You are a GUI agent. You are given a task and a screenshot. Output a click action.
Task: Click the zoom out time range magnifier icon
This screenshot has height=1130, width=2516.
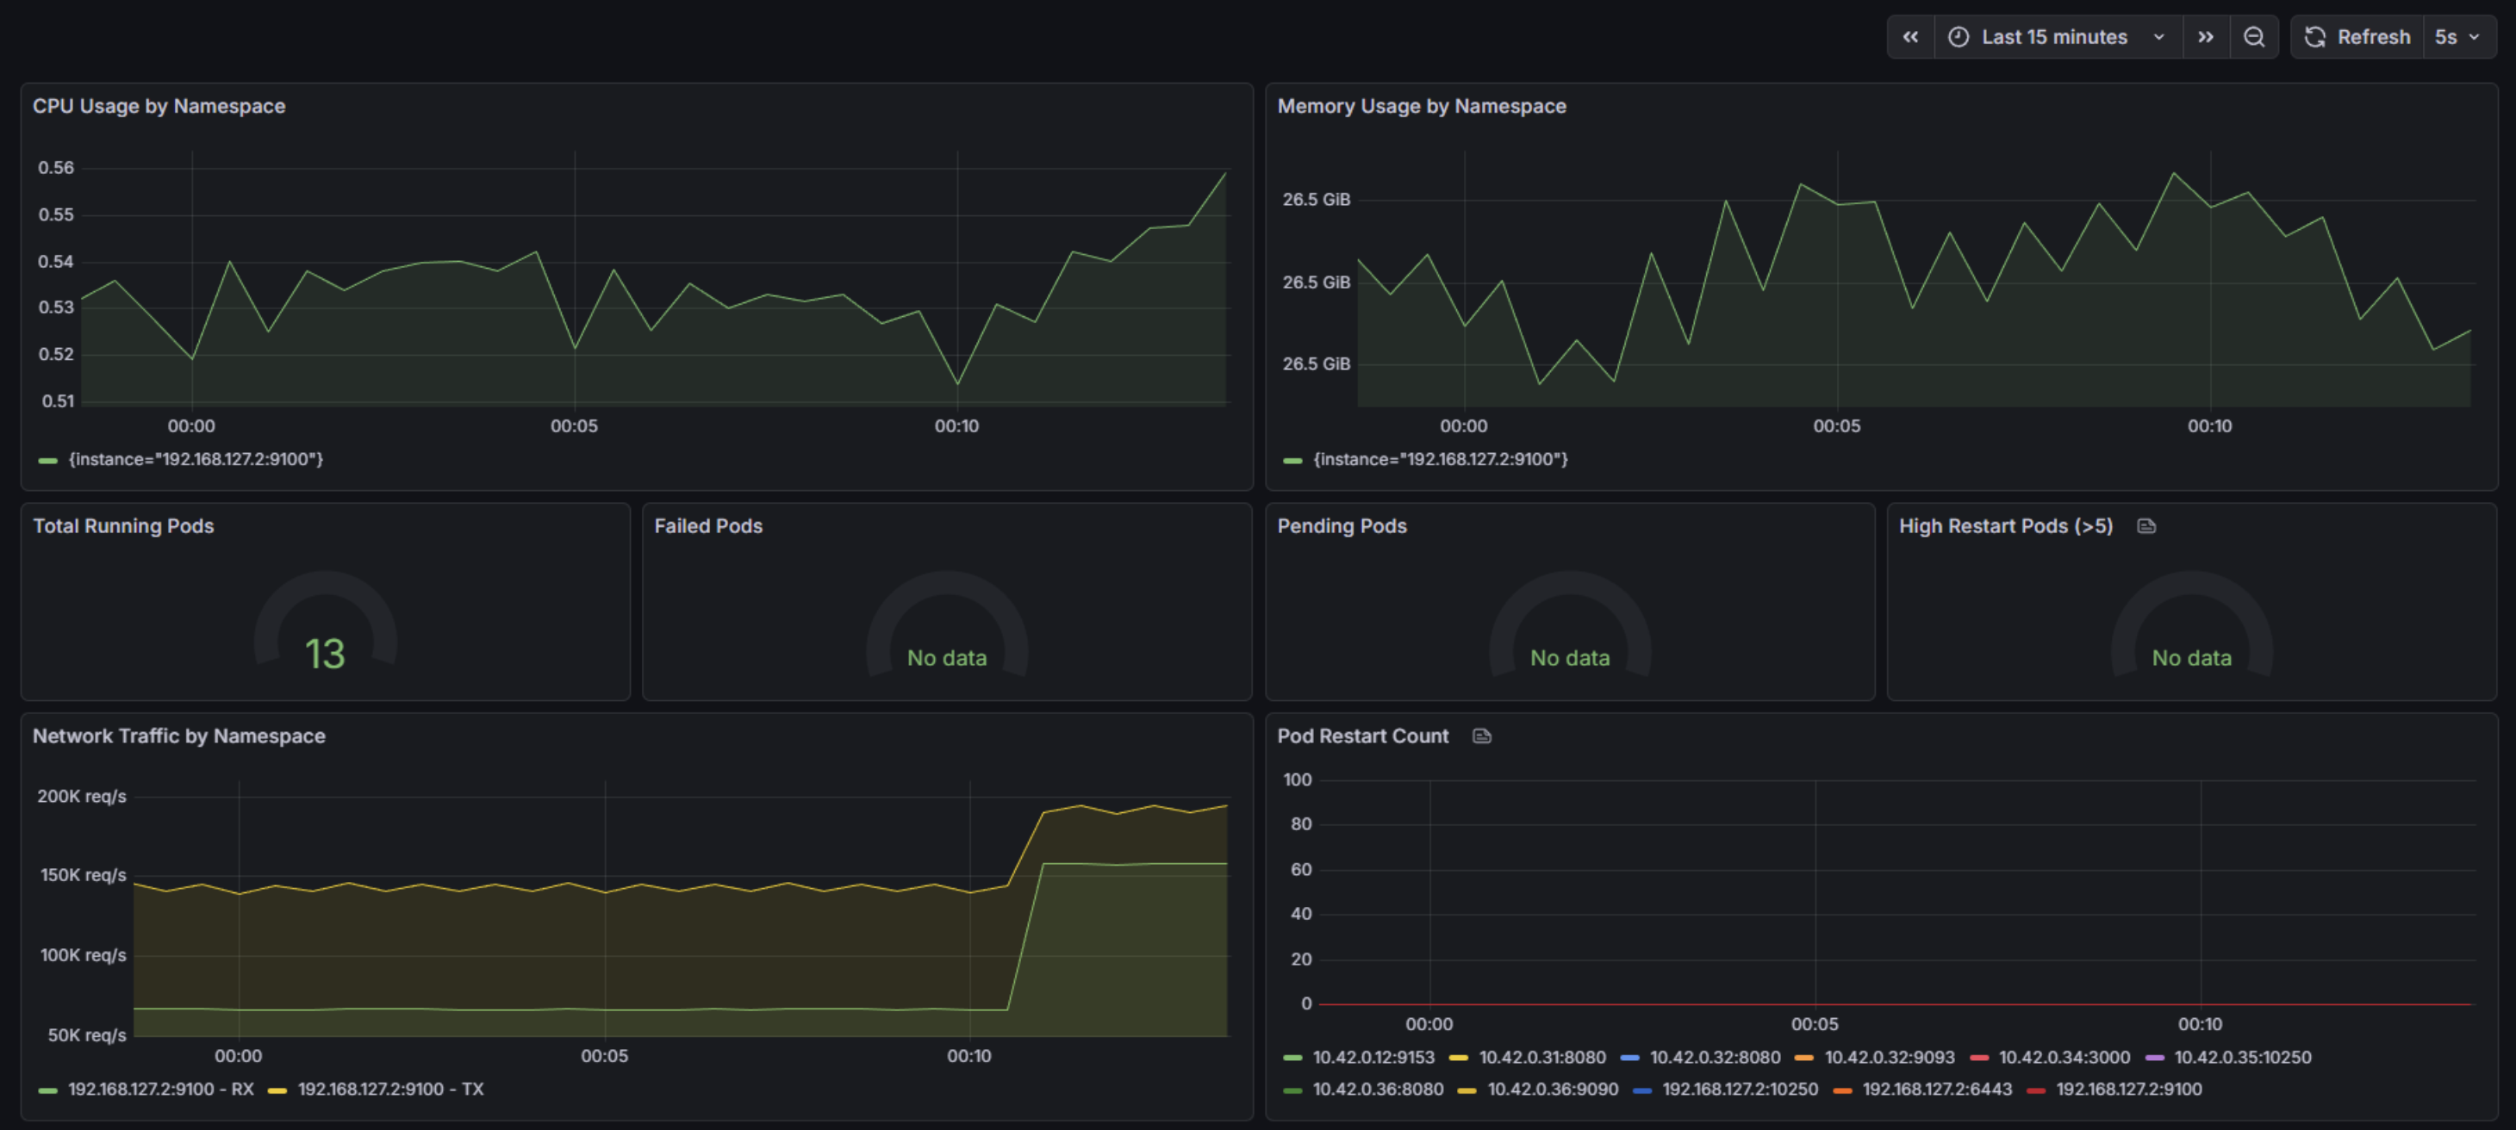coord(2255,37)
